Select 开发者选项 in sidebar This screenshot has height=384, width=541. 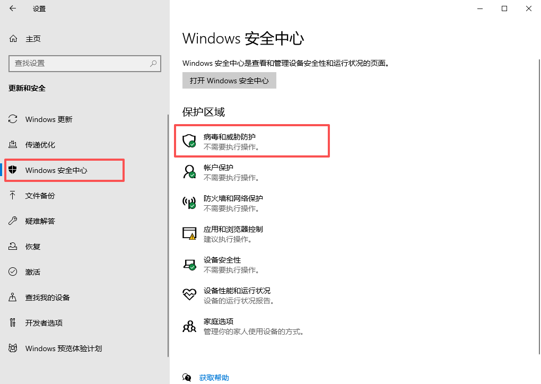tap(44, 323)
